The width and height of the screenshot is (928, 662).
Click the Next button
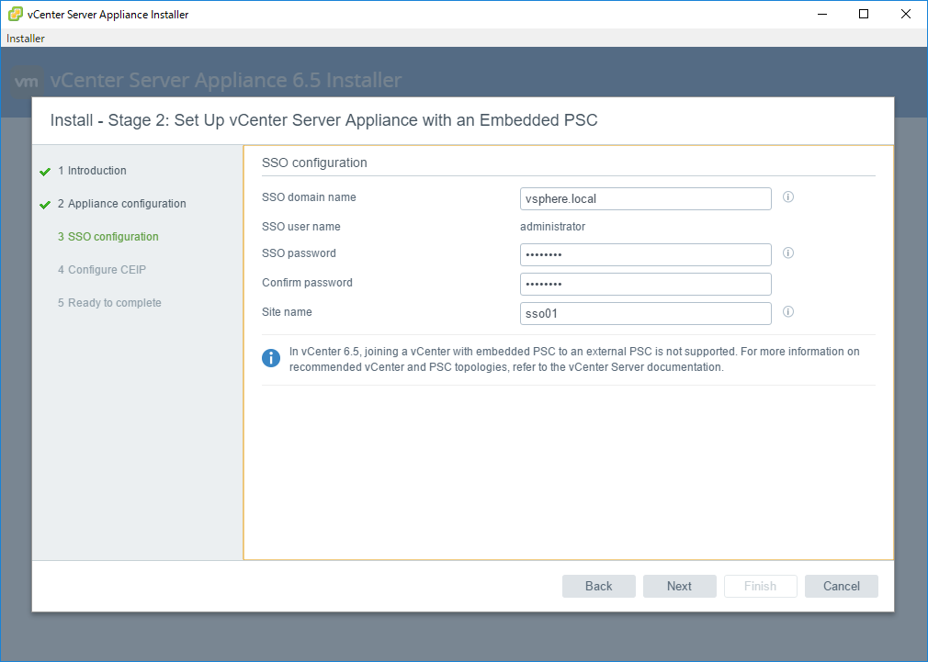tap(679, 586)
